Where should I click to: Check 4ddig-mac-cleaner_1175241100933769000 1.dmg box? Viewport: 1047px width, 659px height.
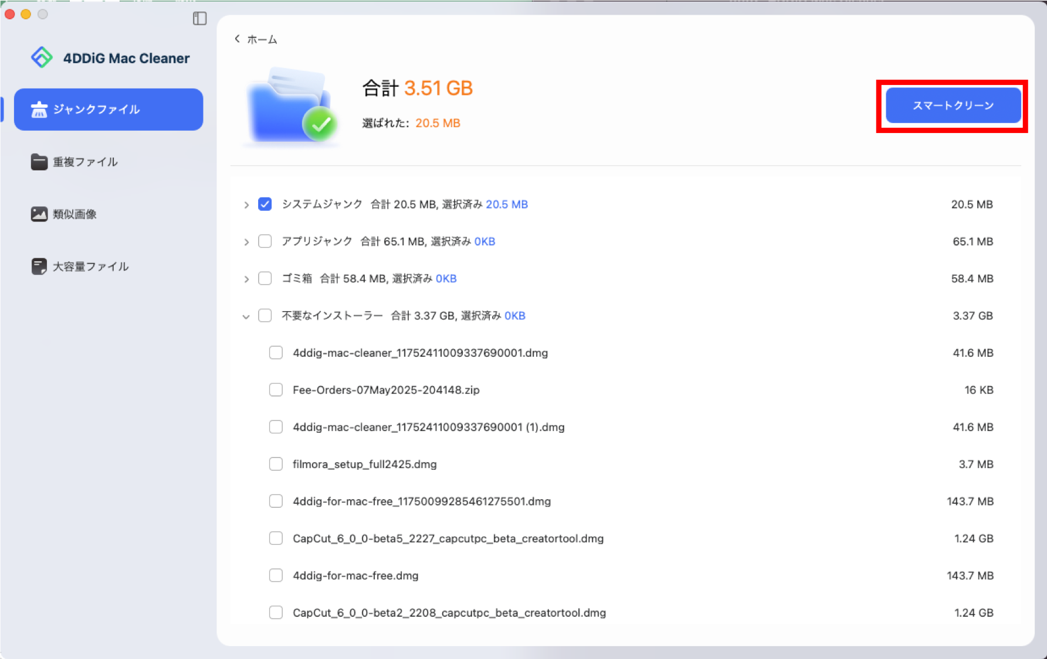(x=276, y=353)
